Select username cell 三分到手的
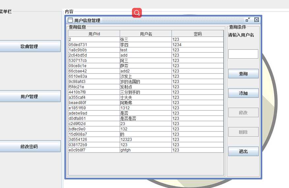289x188 pixels. coord(146,92)
